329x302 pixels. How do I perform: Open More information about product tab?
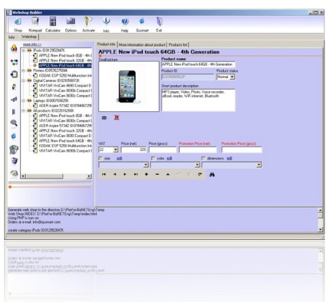tap(142, 44)
